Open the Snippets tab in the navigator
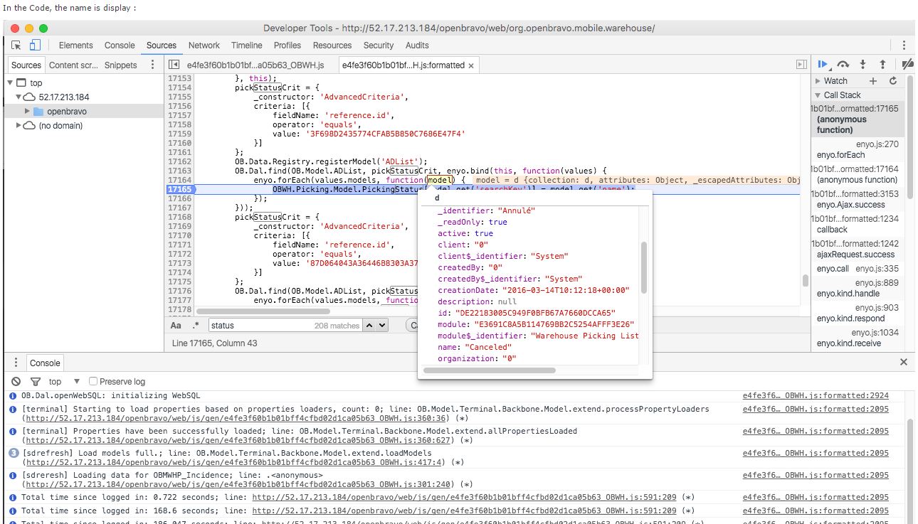 click(120, 65)
